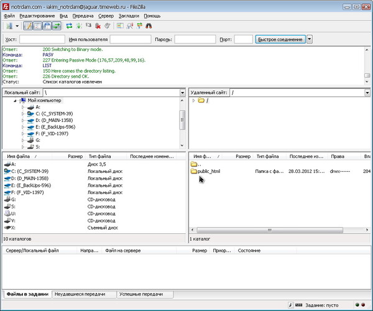
Task: Click the Состояние queue column header
Action: coord(265,251)
